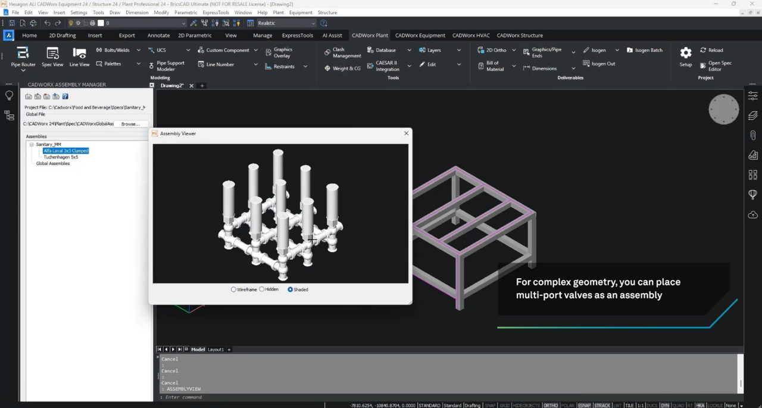Launch the Open Spec Editor
Viewport: 762px width, 408px height.
(716, 66)
